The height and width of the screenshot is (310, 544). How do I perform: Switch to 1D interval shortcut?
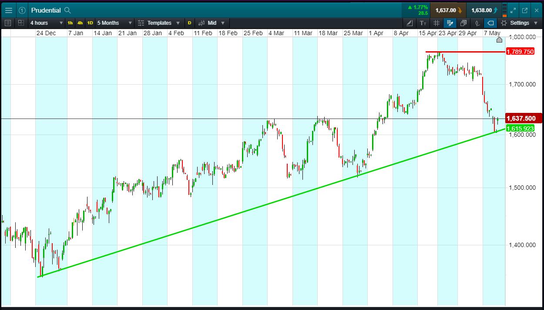[90, 23]
